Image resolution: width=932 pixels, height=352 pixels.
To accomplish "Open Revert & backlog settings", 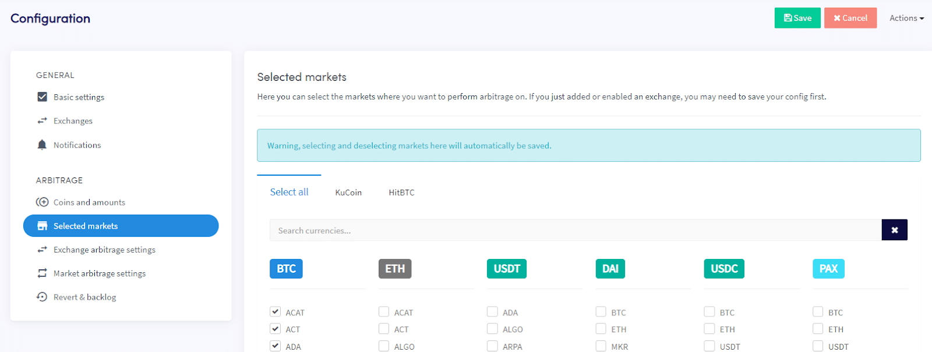I will click(84, 297).
